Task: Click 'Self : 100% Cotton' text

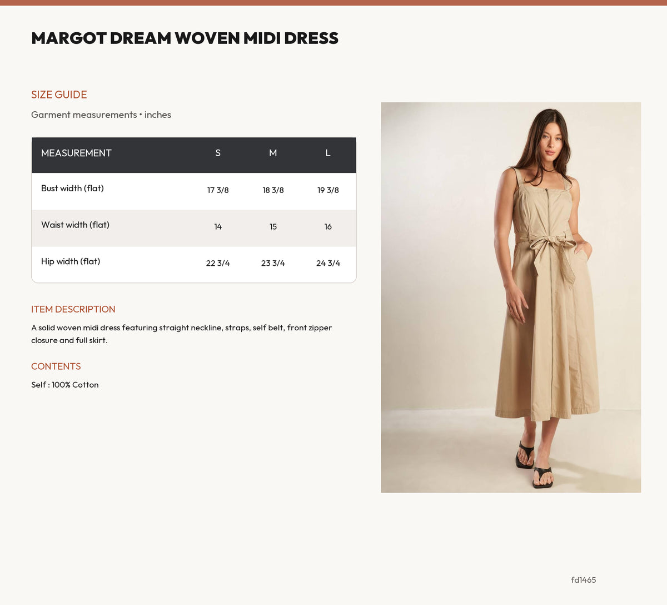Action: pyautogui.click(x=65, y=385)
